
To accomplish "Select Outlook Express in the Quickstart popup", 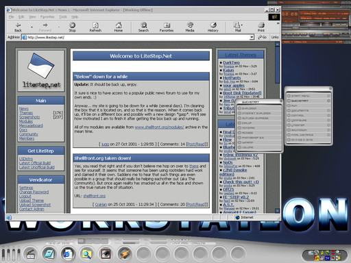I will click(259, 118).
